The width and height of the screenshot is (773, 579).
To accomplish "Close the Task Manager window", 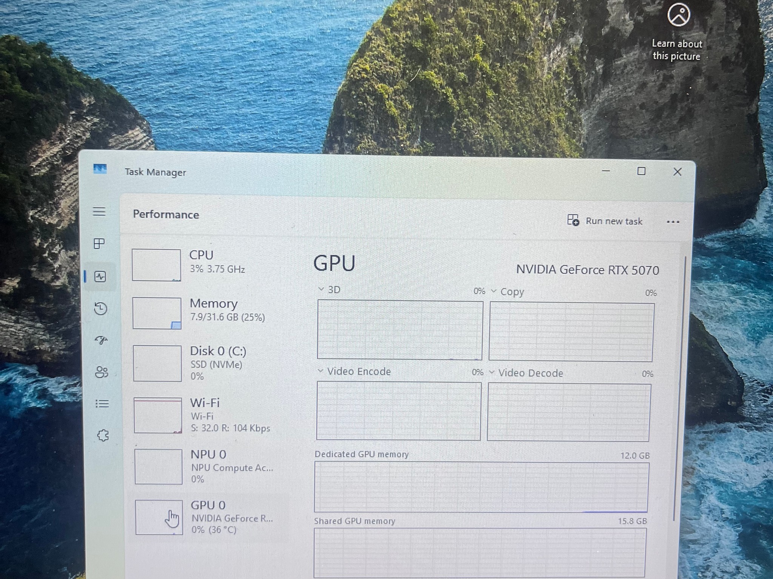I will coord(678,172).
